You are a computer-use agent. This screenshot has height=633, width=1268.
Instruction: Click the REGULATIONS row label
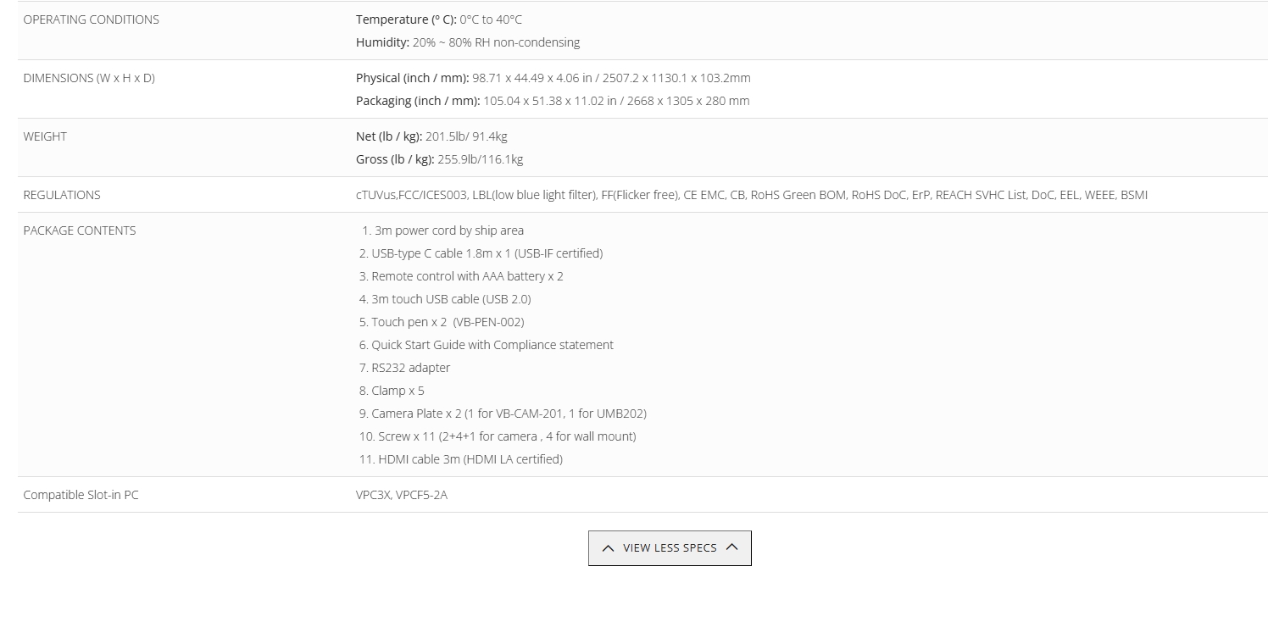click(62, 195)
